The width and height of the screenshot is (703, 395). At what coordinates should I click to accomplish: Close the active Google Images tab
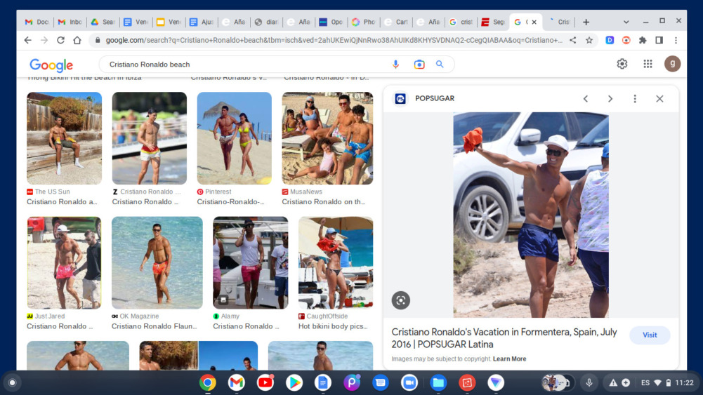pos(534,22)
